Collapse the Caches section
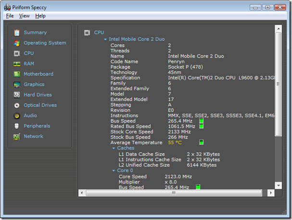Image resolution: width=292 pixels, height=220 pixels. (x=114, y=148)
